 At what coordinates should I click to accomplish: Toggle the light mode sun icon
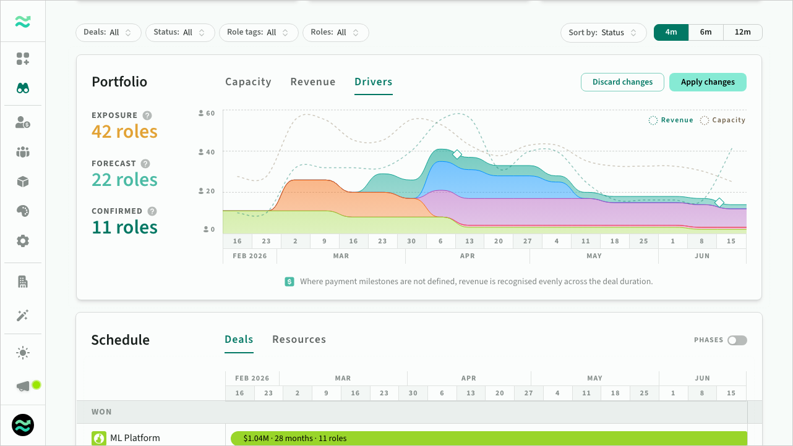click(23, 353)
